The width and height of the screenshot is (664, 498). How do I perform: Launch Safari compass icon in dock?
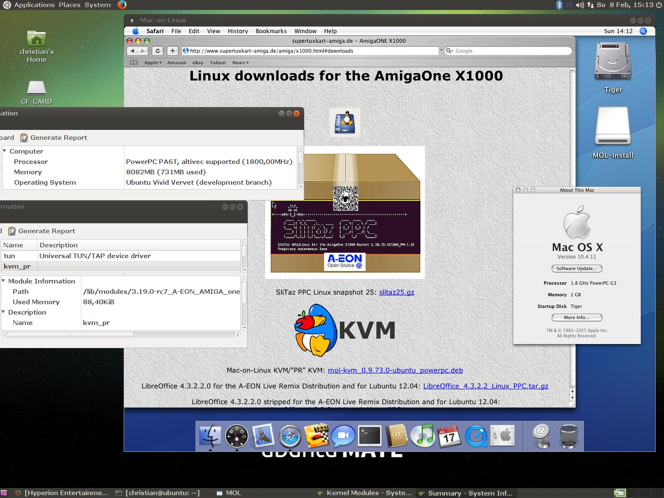point(290,436)
